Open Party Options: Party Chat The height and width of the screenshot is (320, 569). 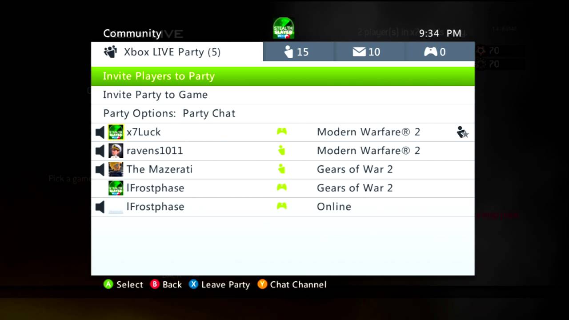(283, 113)
